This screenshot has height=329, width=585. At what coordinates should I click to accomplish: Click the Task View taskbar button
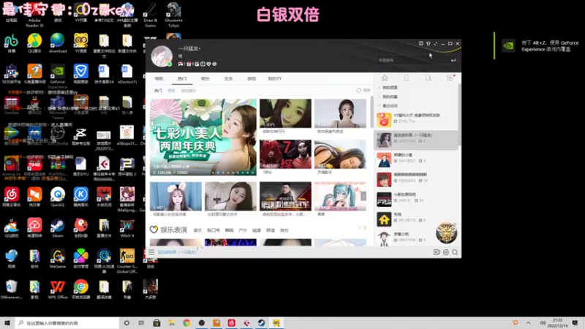click(x=141, y=322)
